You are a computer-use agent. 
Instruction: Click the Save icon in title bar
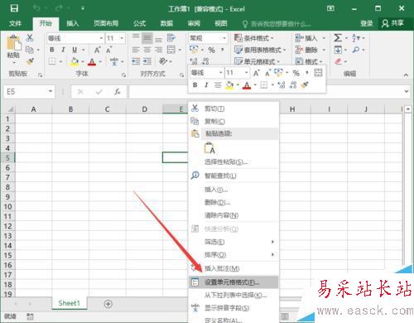14,8
